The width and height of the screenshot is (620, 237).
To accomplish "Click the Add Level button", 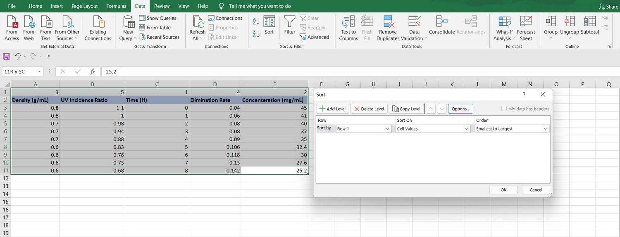I will pyautogui.click(x=332, y=109).
